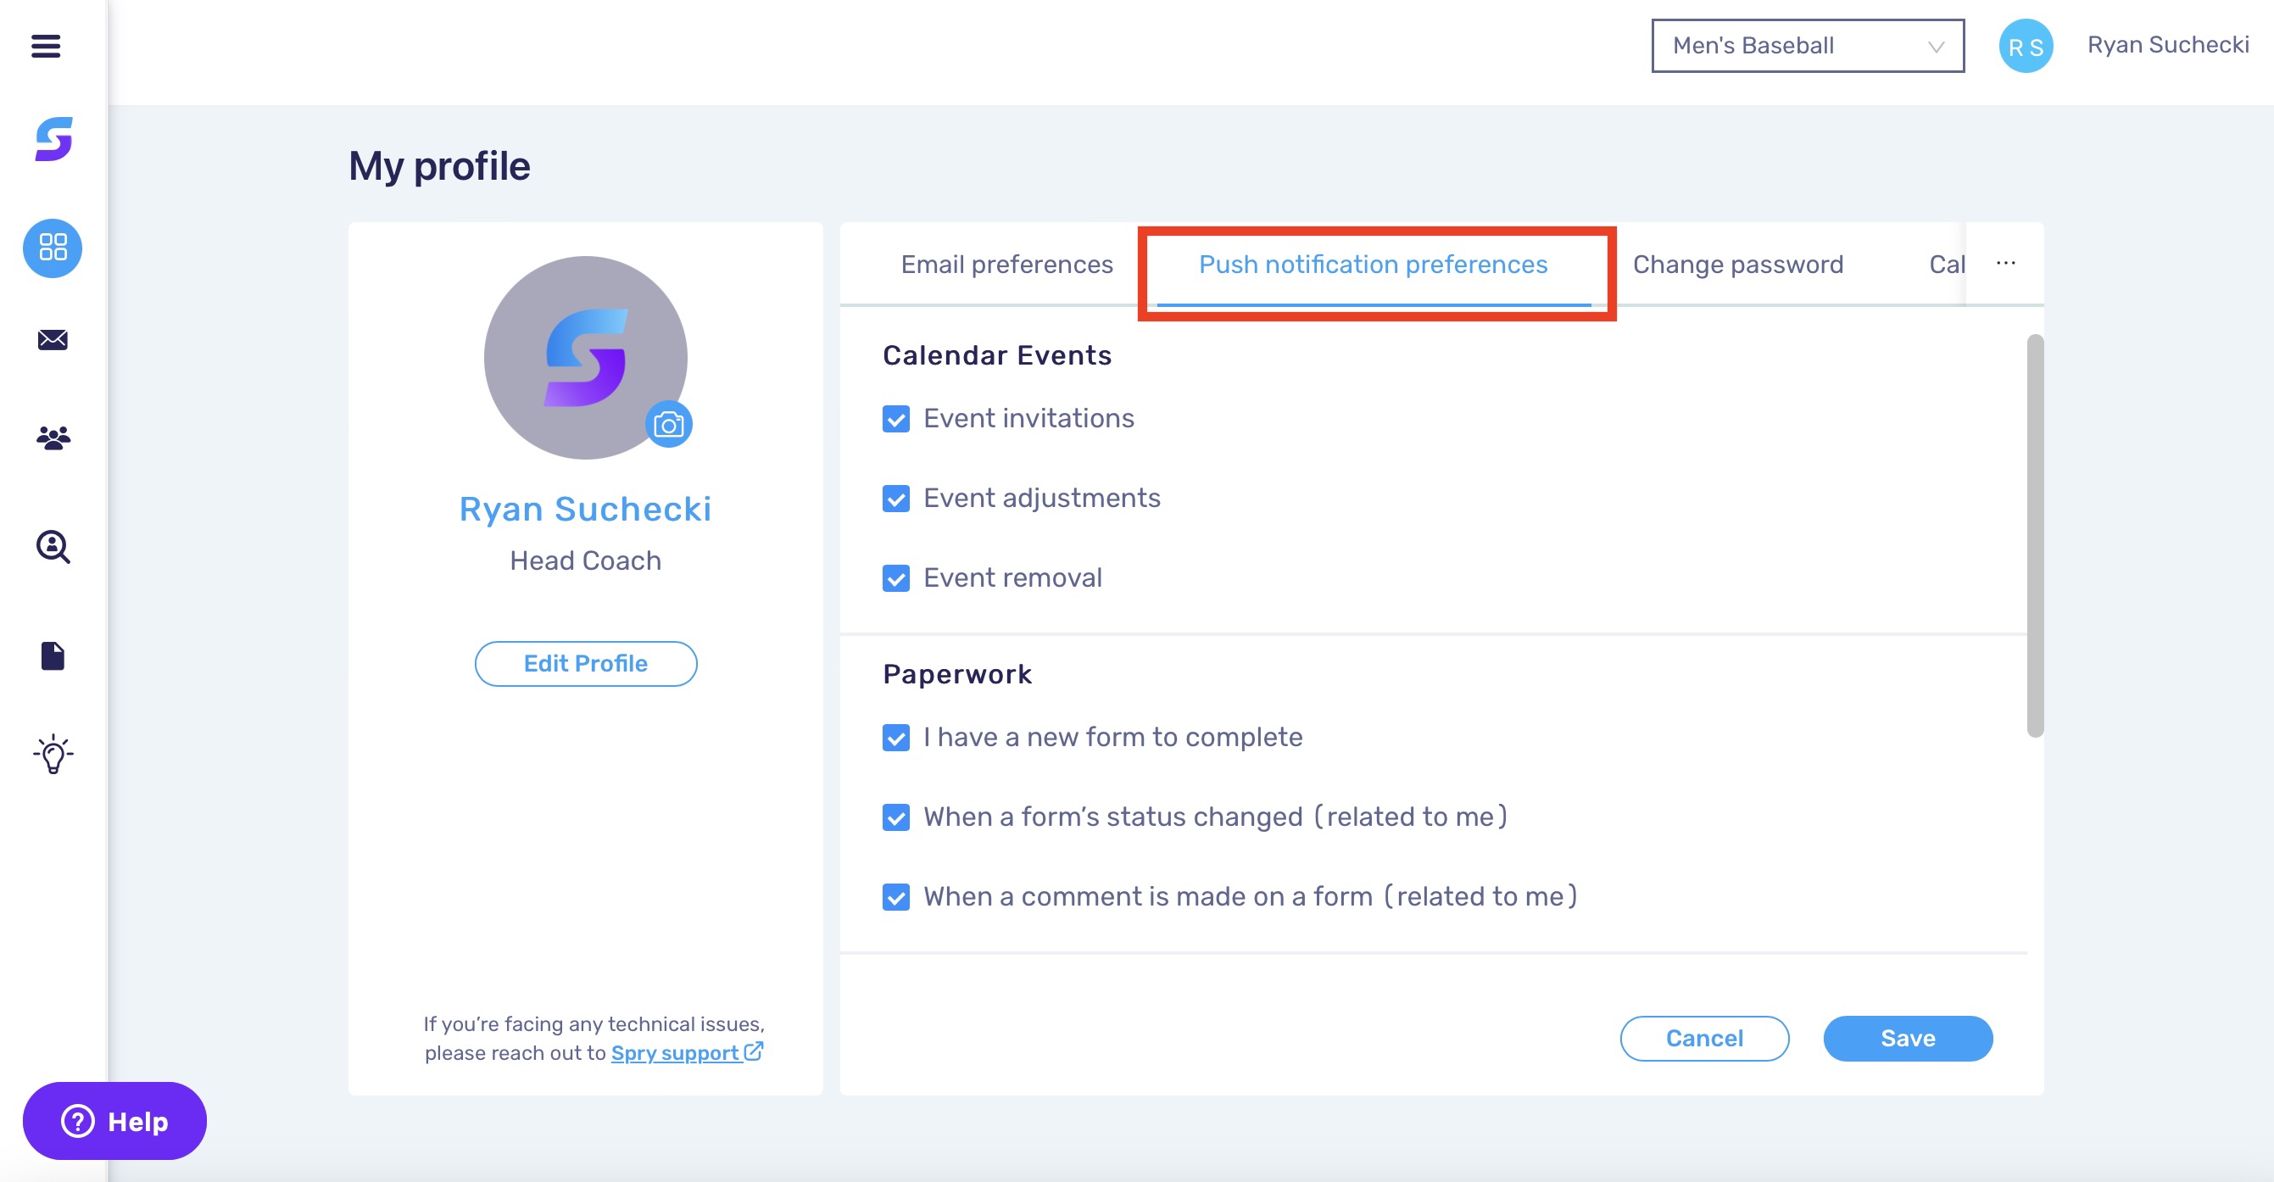
Task: Open the dashboard grid icon
Action: [53, 248]
